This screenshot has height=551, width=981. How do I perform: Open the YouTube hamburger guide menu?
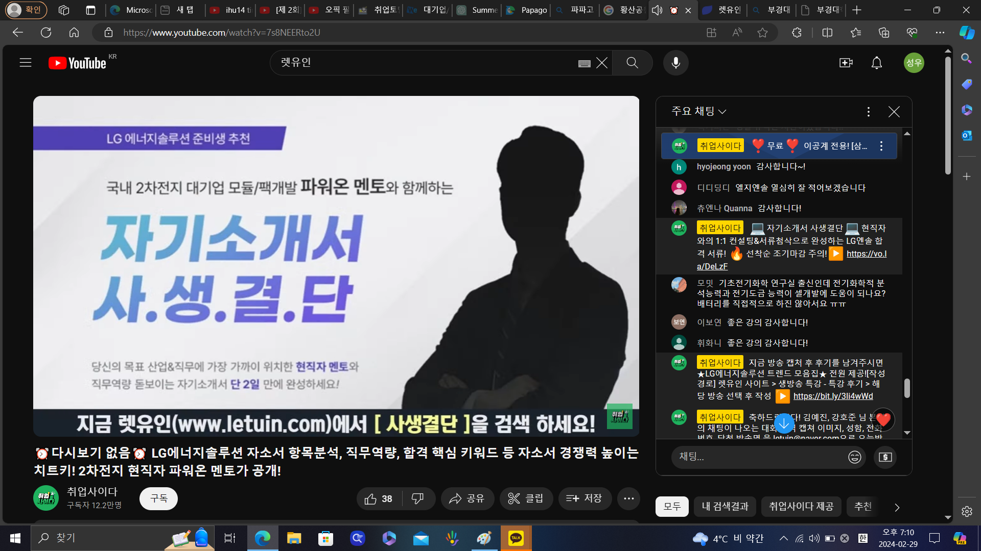26,63
